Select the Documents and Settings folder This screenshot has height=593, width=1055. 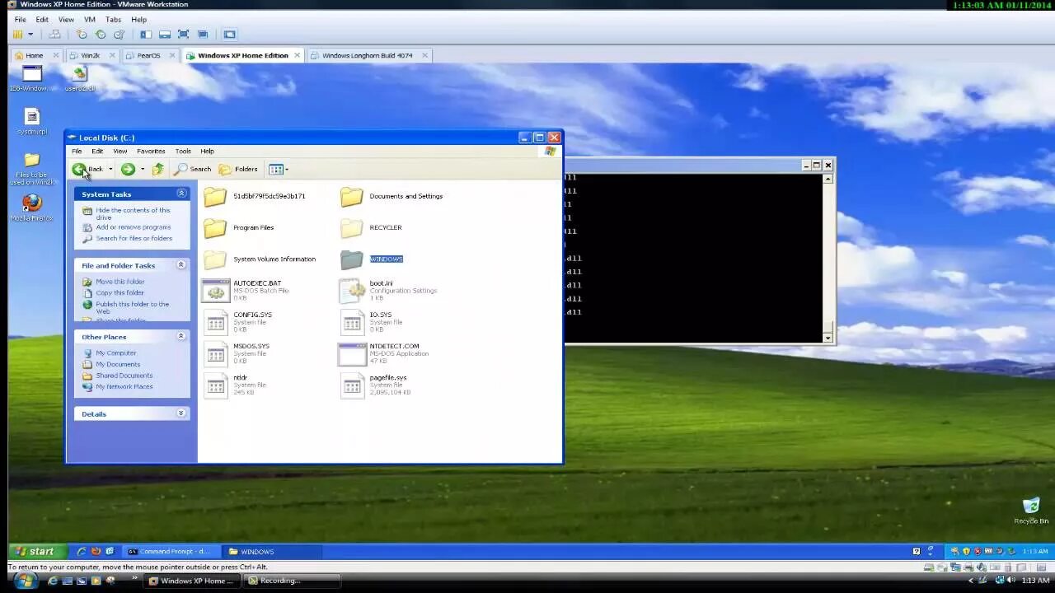[x=392, y=196]
